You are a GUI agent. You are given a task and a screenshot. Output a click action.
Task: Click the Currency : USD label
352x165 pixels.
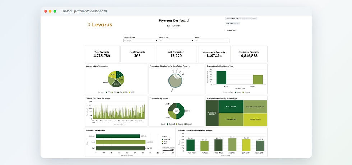[x=231, y=30]
